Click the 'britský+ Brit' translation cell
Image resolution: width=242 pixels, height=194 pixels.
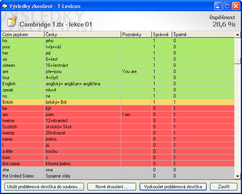83,102
